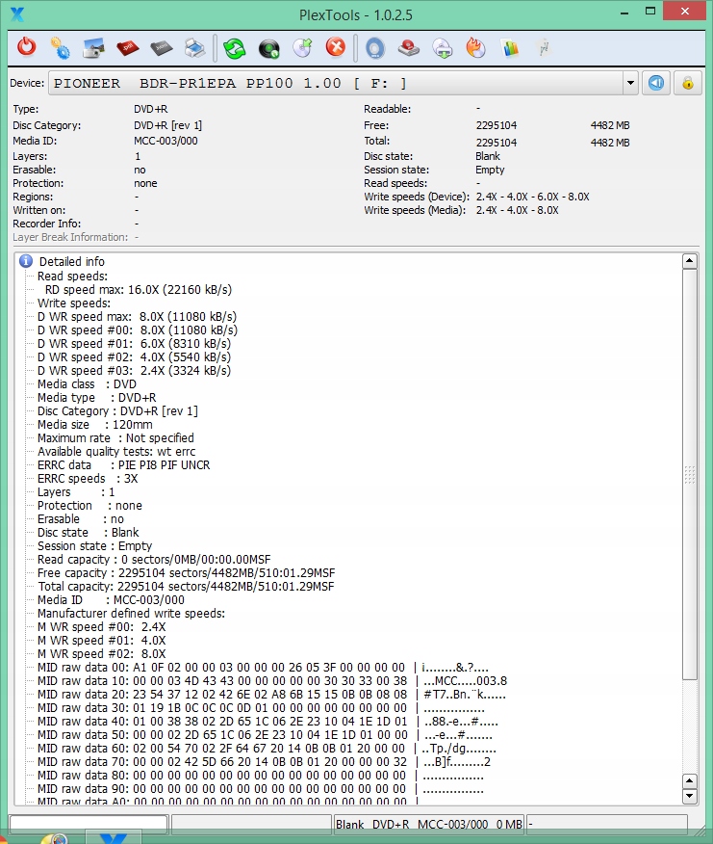
Task: Open the Device drive dropdown
Action: 630,83
